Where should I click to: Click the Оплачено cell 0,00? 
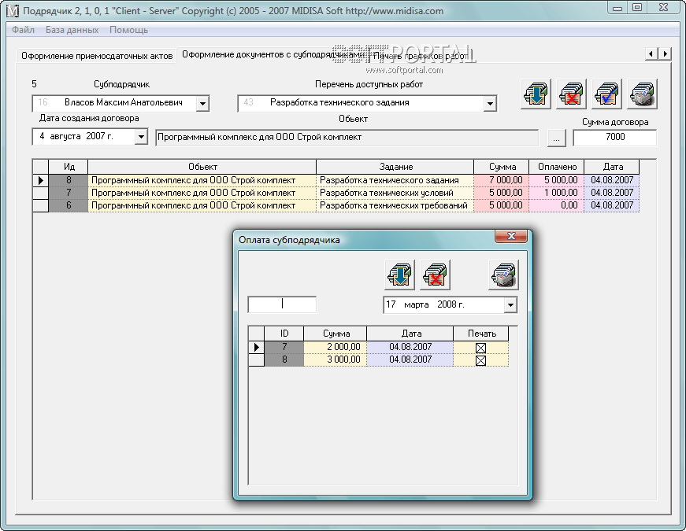pyautogui.click(x=557, y=205)
